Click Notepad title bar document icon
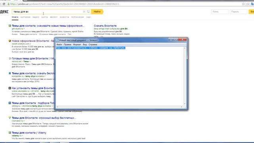This screenshot has height=143, width=254. point(57,40)
